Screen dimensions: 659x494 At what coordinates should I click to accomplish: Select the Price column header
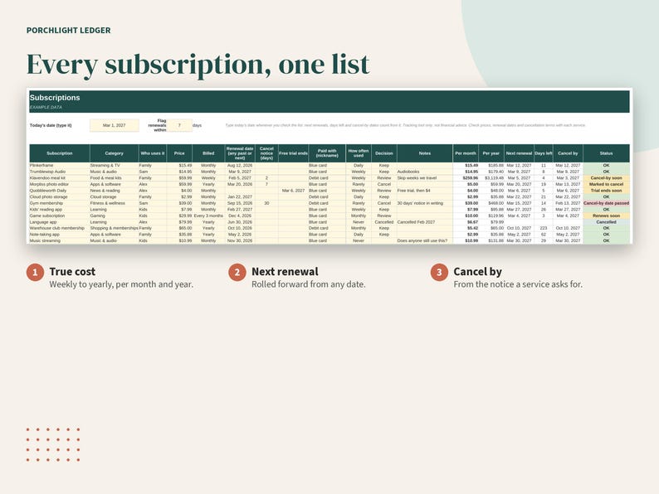[179, 153]
